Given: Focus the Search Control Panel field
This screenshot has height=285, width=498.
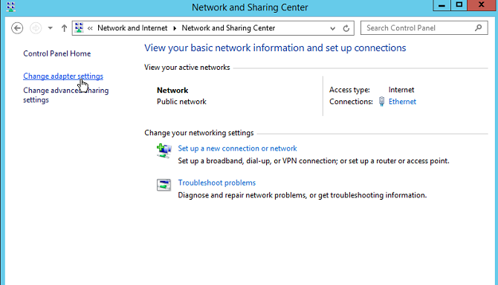Looking at the screenshot, I should [x=424, y=28].
